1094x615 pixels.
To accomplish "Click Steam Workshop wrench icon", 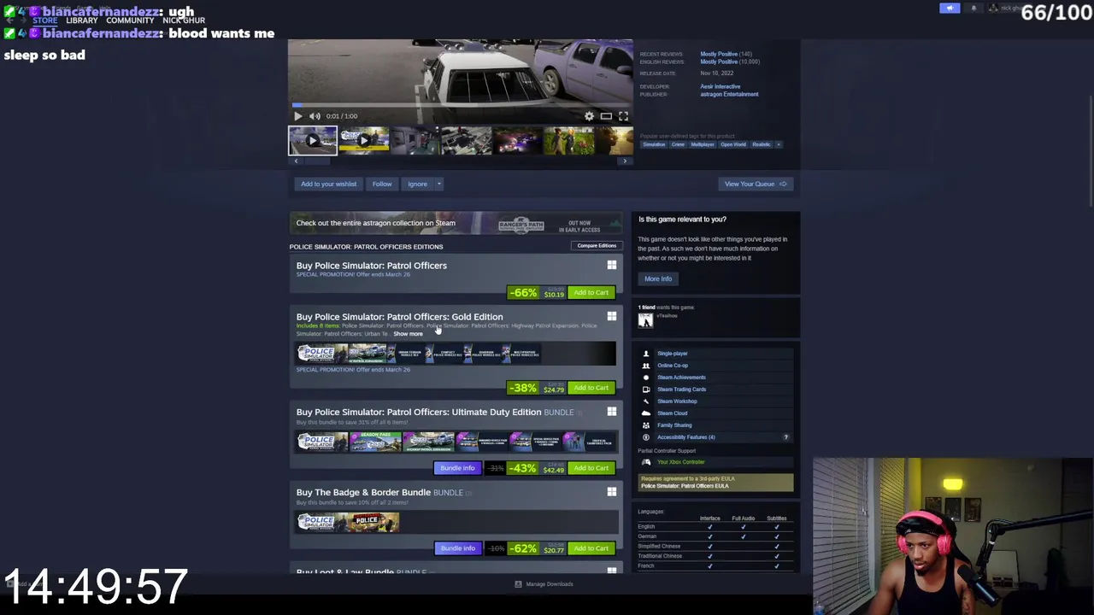I will [x=646, y=401].
